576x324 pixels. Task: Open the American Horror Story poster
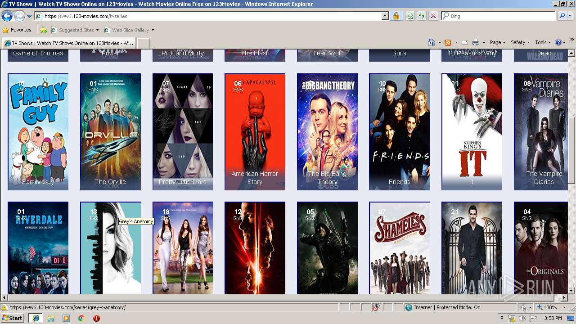pos(255,132)
